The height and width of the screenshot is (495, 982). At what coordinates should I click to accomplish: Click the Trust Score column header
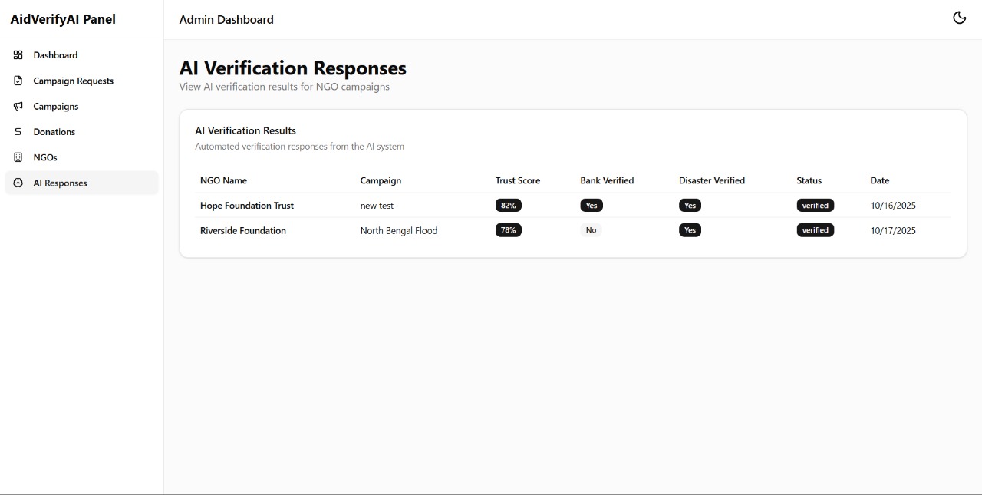click(518, 180)
